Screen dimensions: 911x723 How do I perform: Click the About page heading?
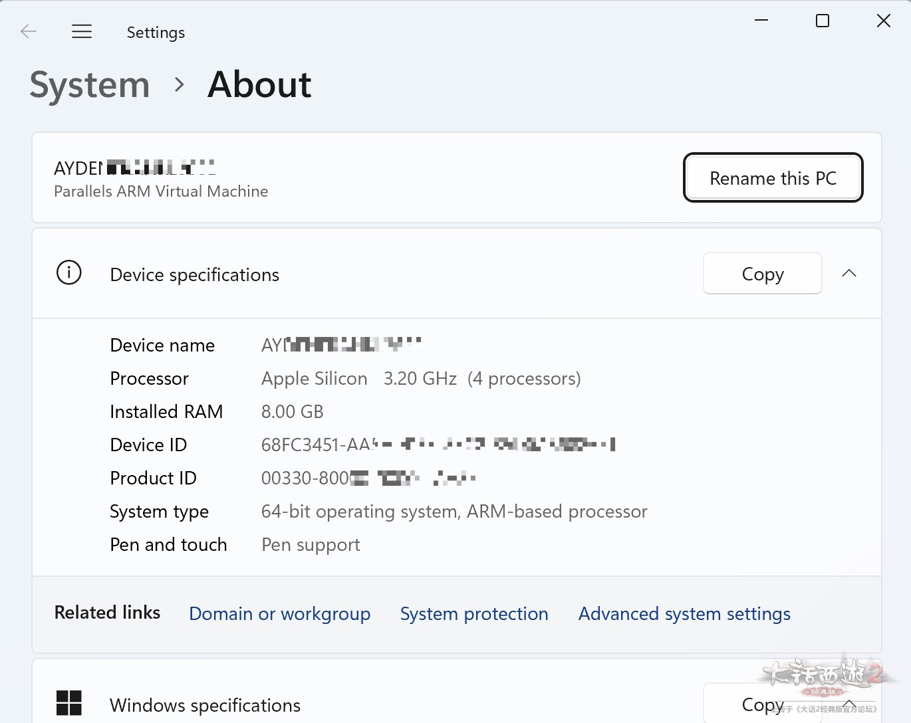click(259, 85)
